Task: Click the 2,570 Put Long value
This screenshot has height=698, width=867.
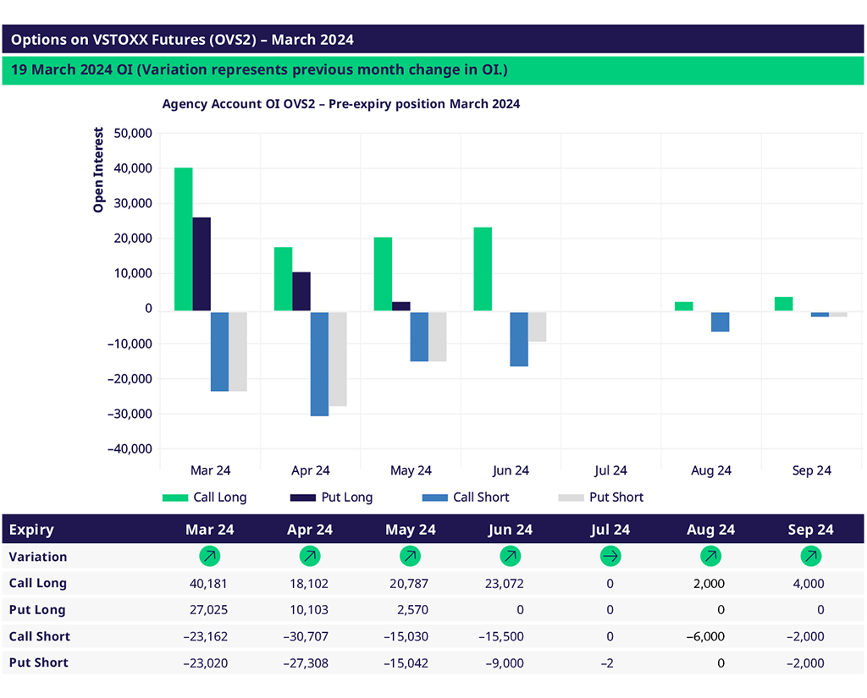Action: (x=412, y=610)
